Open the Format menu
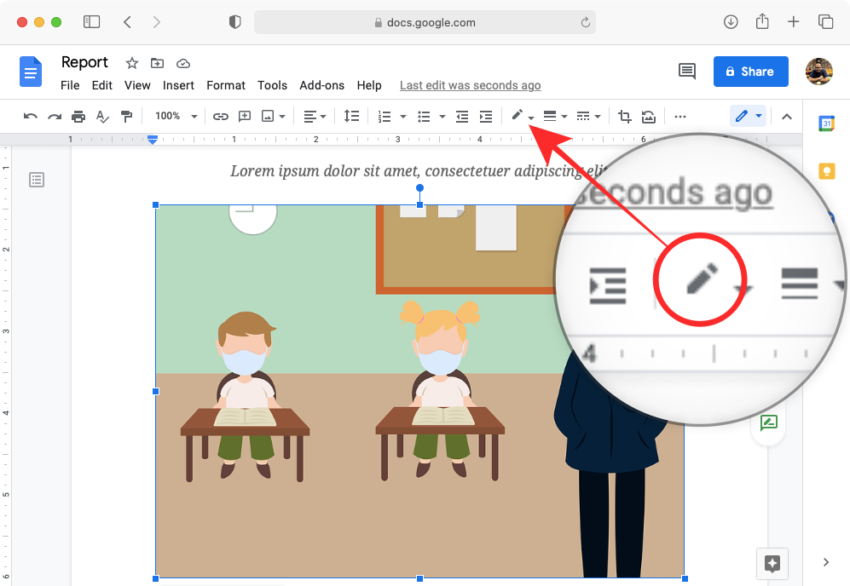Screen dimensions: 850x586 tap(225, 85)
